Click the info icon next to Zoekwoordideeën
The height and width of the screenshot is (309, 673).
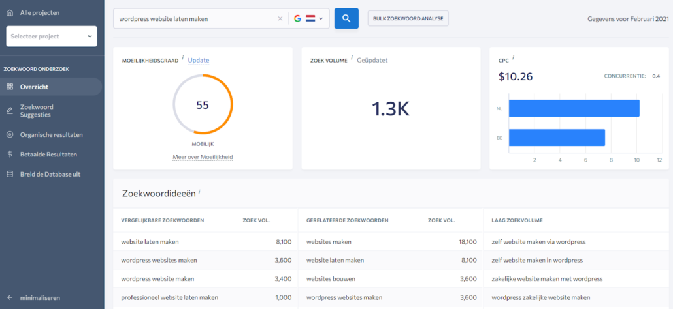coord(199,192)
